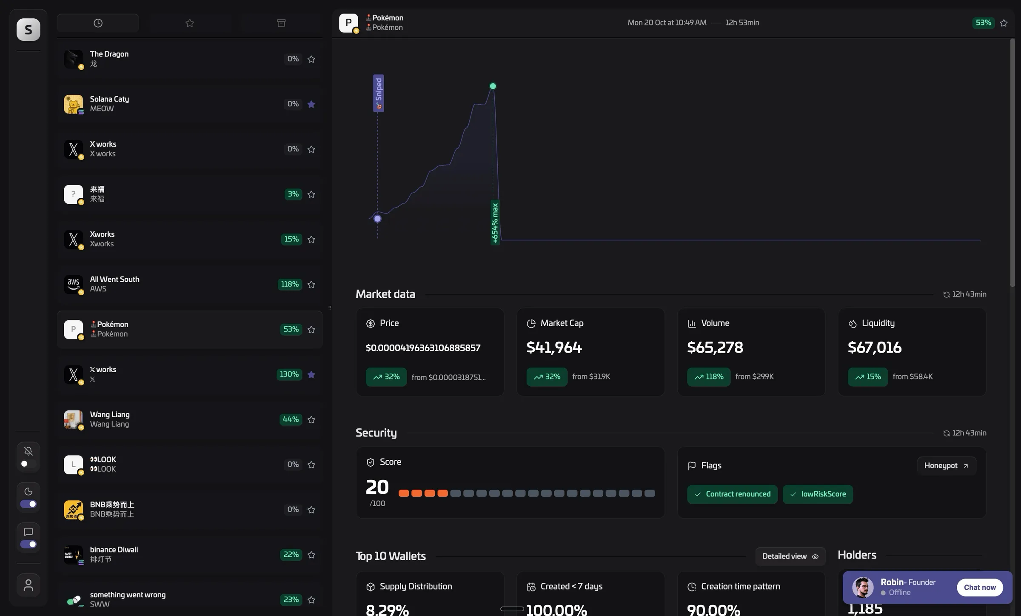The height and width of the screenshot is (616, 1021).
Task: Open the Archive icon tab
Action: [x=281, y=23]
